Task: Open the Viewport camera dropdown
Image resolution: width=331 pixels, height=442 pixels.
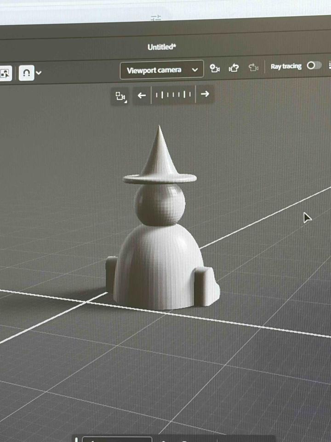Action: point(161,70)
